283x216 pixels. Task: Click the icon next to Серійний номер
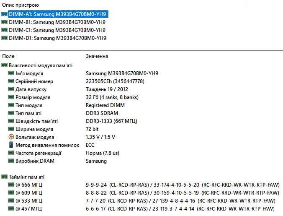click(x=11, y=81)
